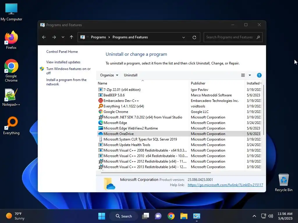
Task: Open View installed updates
Action: tap(63, 62)
